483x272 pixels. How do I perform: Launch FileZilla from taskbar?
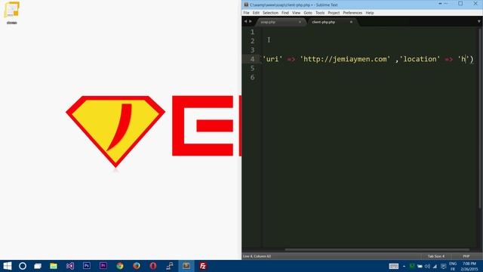pyautogui.click(x=203, y=266)
